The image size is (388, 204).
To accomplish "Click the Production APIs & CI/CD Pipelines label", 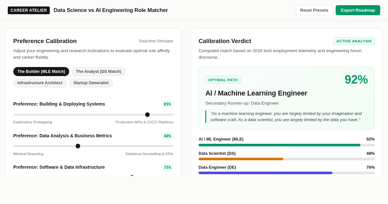I will 145,122.
